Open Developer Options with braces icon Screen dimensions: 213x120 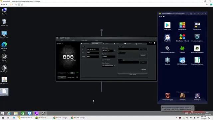[x=197, y=61]
